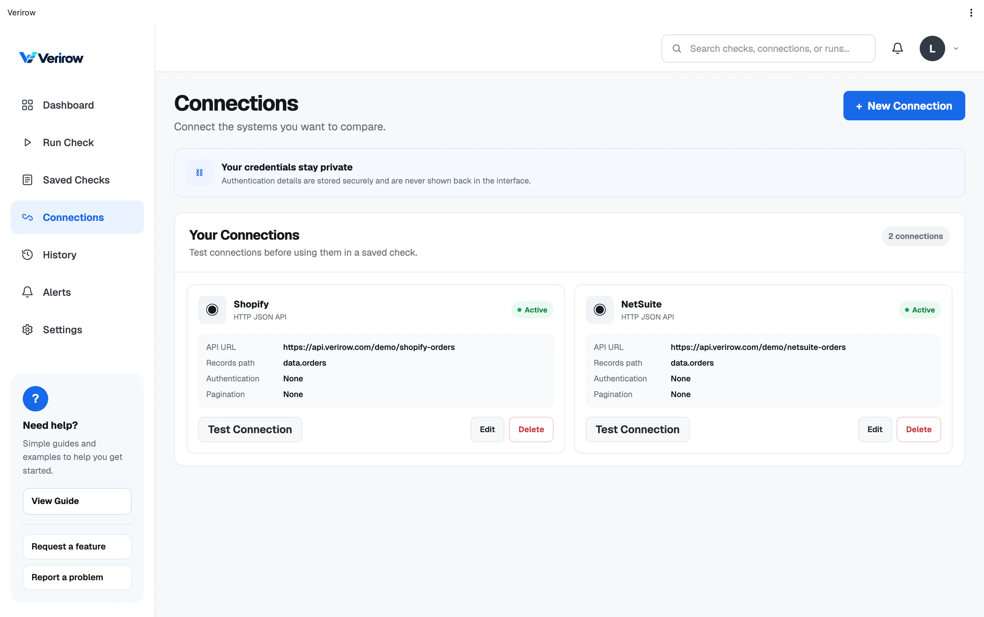Edit the NetSuite connection
984x617 pixels.
[875, 429]
